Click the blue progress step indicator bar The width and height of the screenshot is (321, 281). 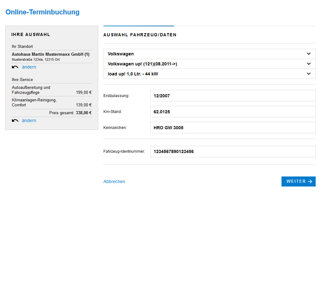(139, 26)
